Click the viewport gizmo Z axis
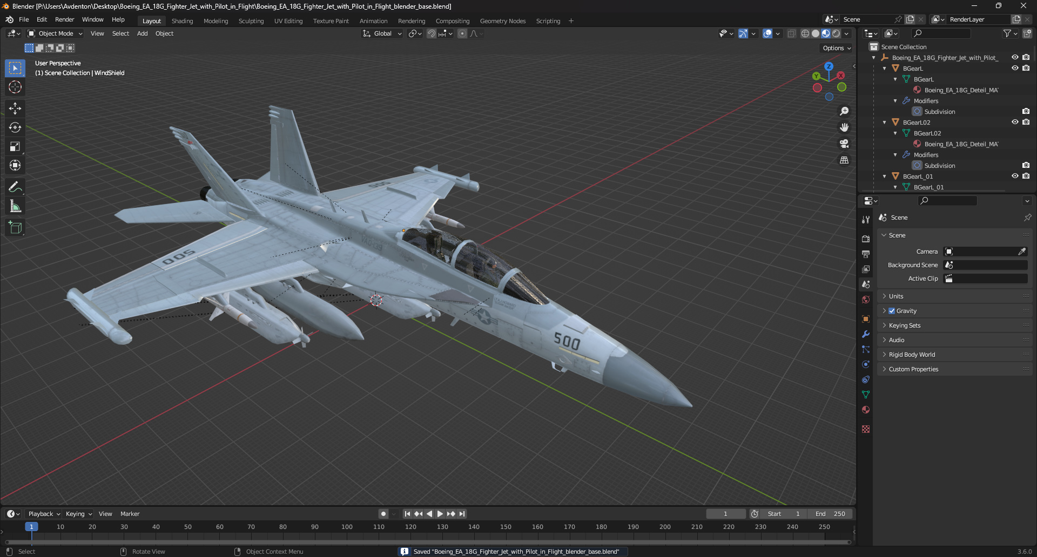Viewport: 1037px width, 557px height. tap(829, 66)
